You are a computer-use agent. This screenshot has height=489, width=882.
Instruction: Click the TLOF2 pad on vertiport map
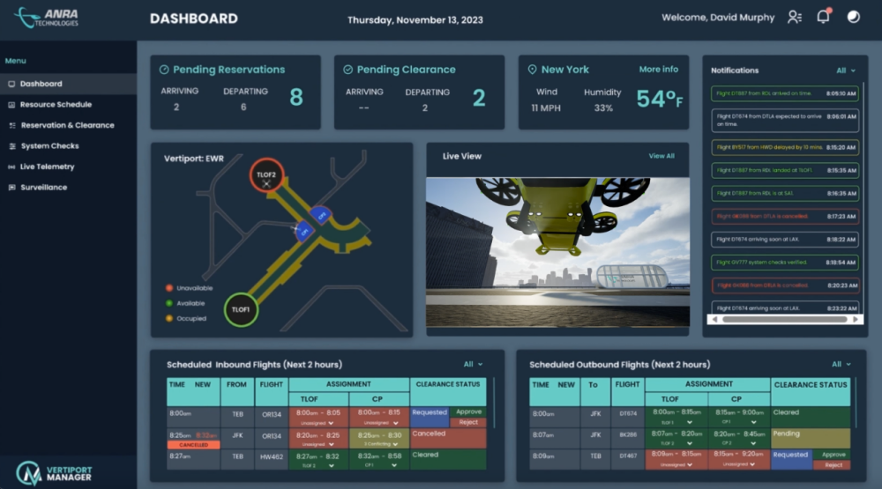click(265, 176)
